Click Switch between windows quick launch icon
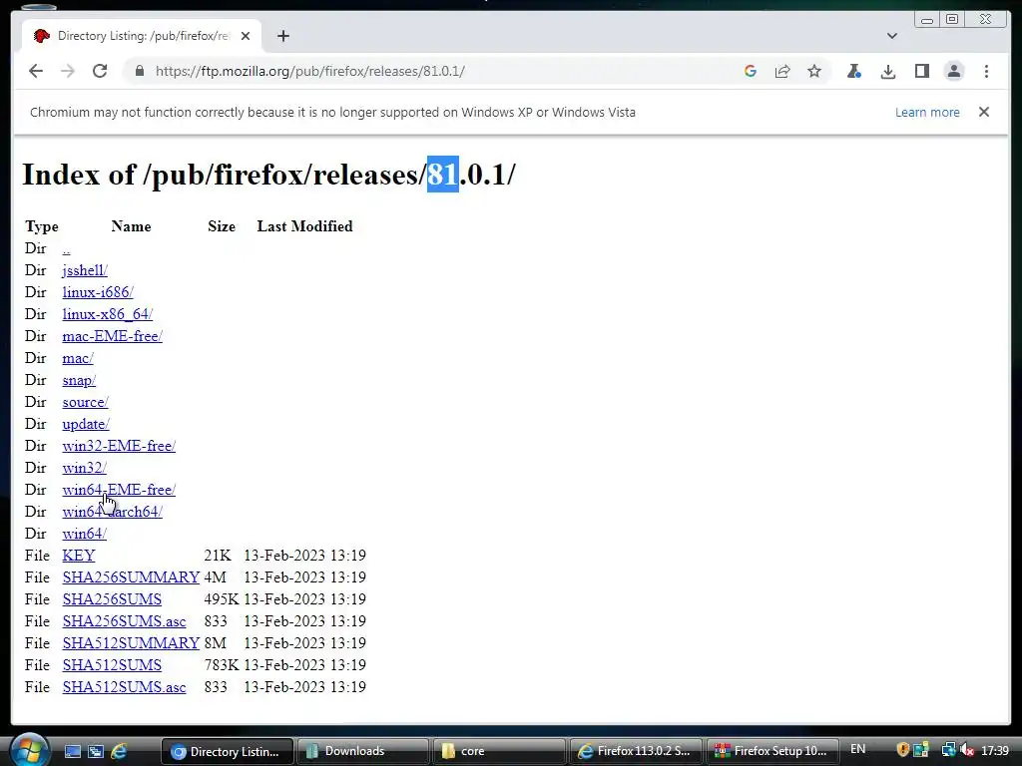This screenshot has width=1022, height=766. coord(95,752)
